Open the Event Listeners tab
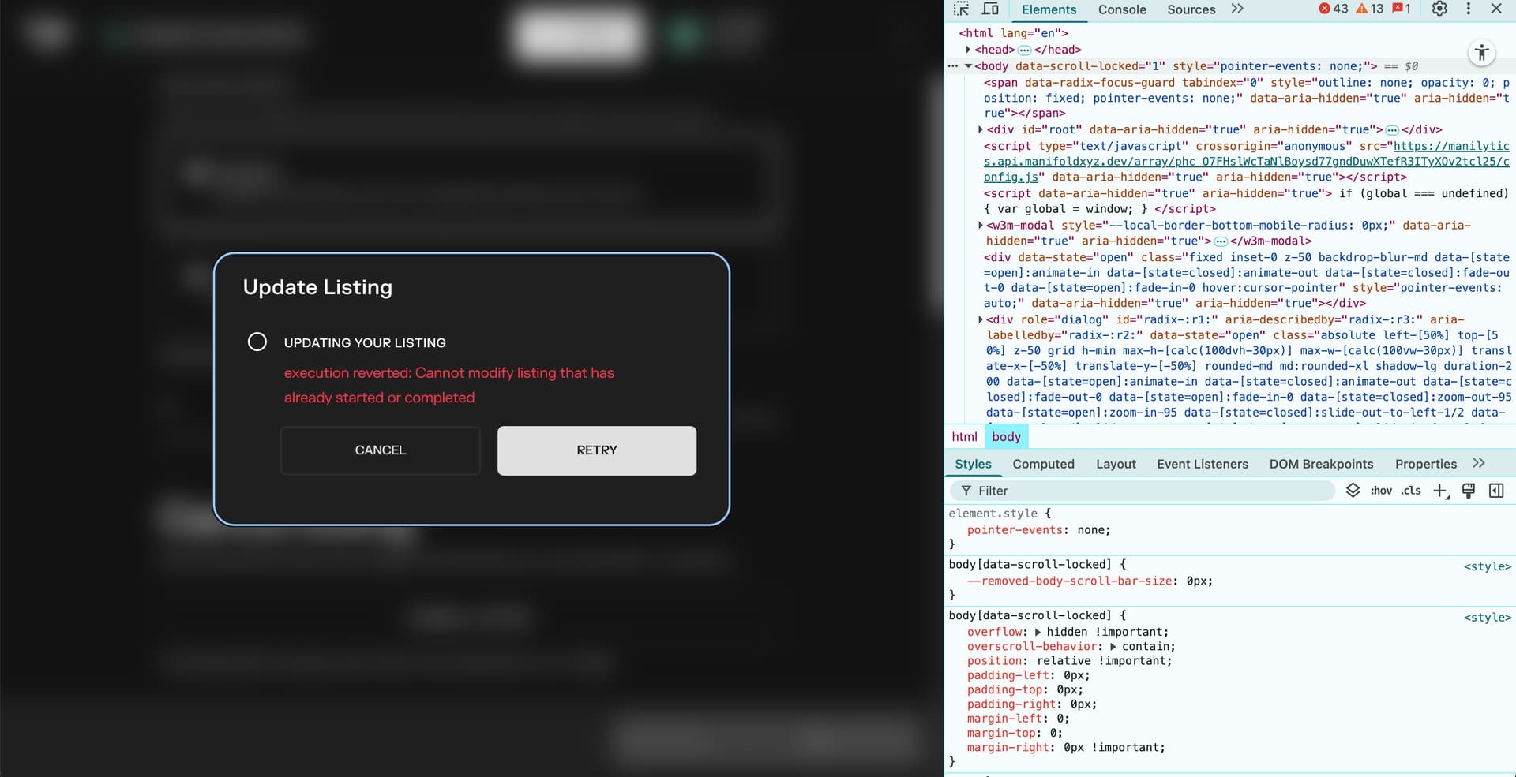Screen dimensions: 1516x777 [1203, 465]
